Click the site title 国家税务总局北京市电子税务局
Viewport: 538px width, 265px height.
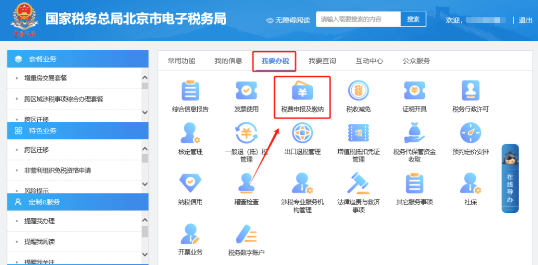pos(136,19)
